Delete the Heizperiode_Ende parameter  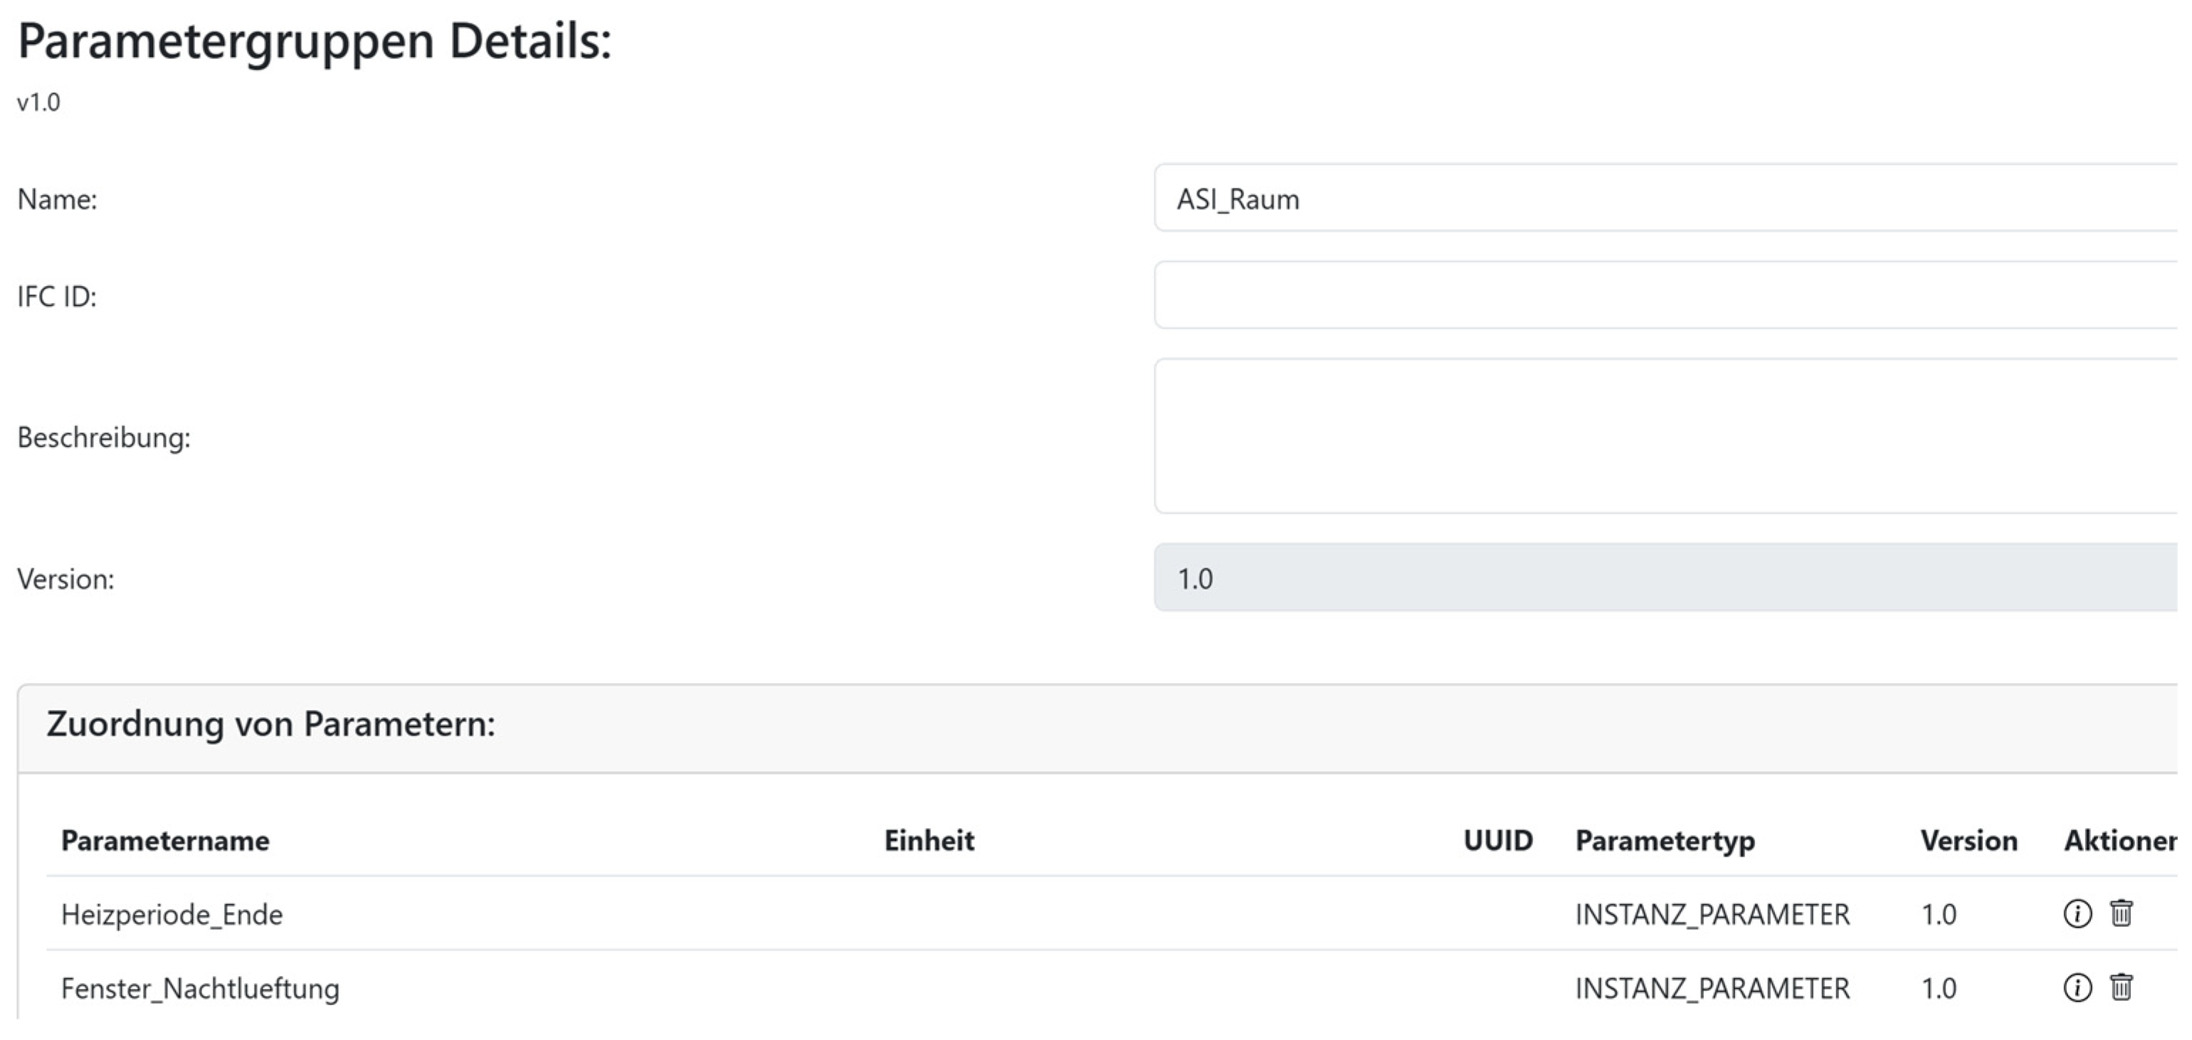point(2121,913)
